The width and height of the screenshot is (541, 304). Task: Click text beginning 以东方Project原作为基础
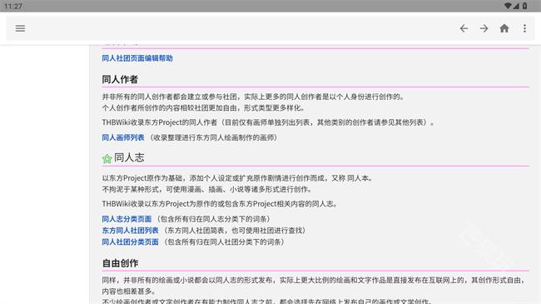(237, 178)
